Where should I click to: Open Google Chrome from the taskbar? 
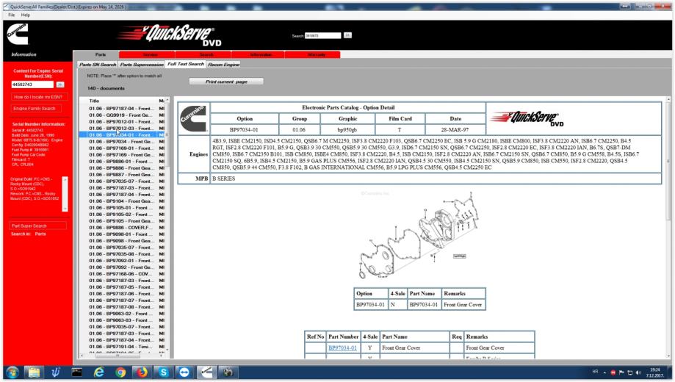click(x=120, y=372)
